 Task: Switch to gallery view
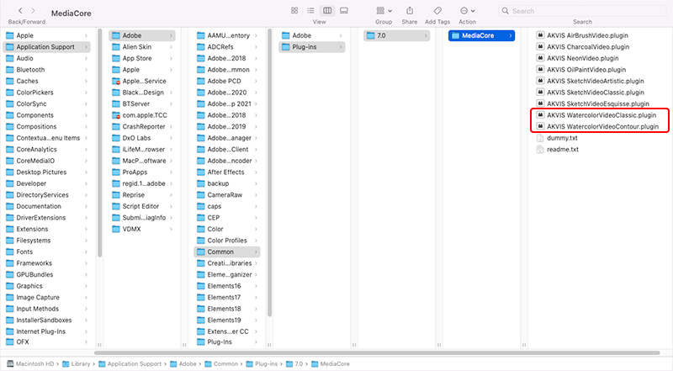click(x=344, y=10)
